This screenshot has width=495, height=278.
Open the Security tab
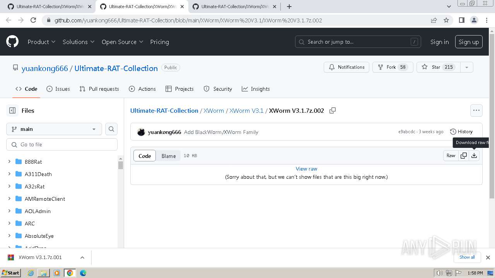coord(218,89)
